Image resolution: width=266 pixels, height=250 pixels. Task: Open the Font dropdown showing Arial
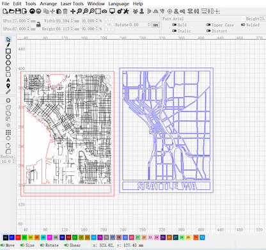(209, 19)
